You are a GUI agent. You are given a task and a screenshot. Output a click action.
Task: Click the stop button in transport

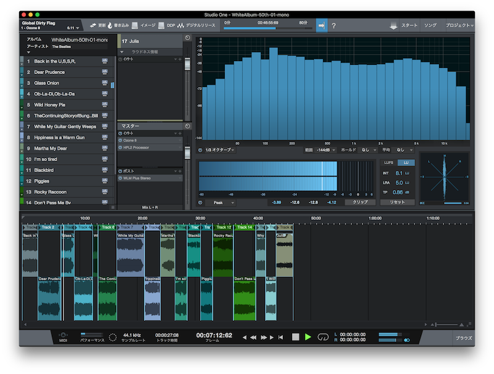(x=296, y=337)
